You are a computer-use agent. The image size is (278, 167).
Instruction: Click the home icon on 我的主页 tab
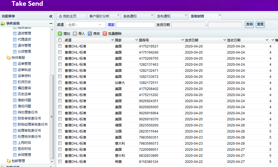[60, 16]
